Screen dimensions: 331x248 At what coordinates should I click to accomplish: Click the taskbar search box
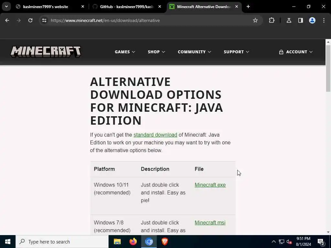click(x=62, y=242)
